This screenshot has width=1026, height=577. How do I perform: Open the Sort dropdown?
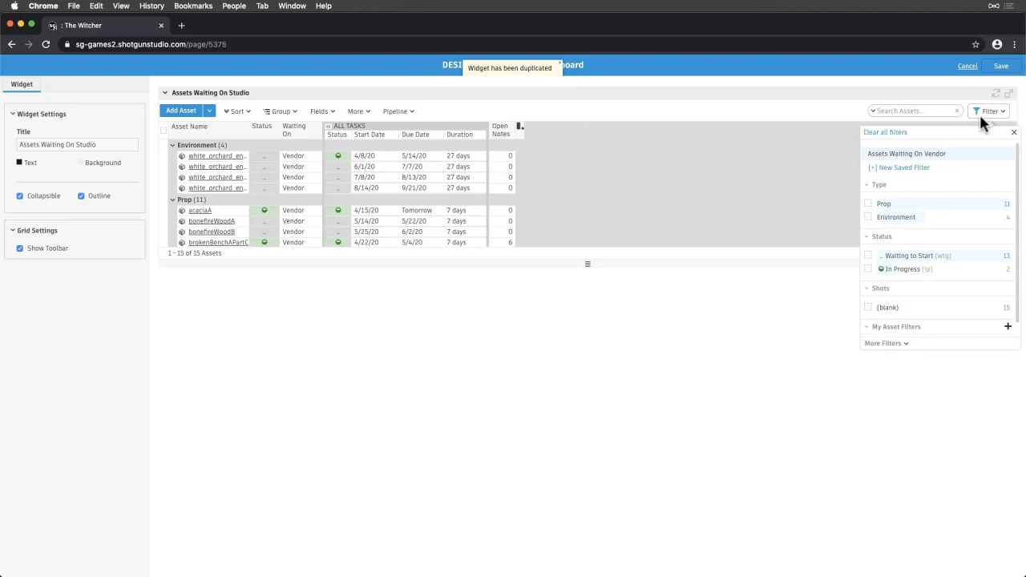click(x=237, y=111)
